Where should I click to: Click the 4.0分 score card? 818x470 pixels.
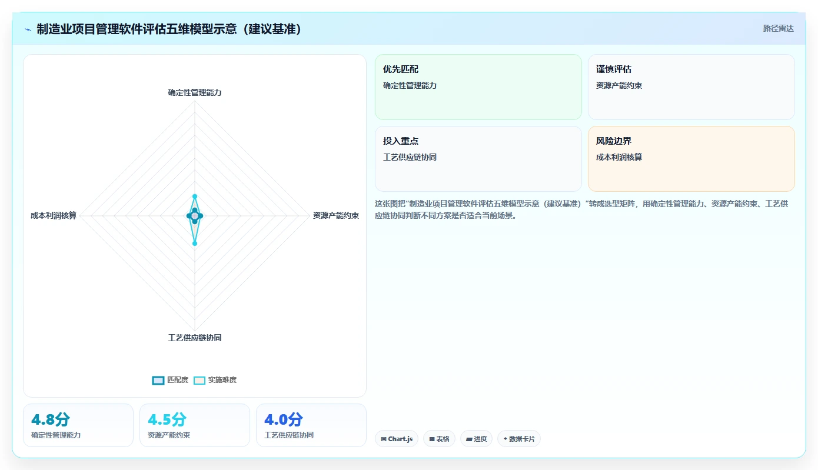[x=311, y=425]
